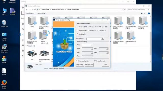This screenshot has height=91, width=163.
Task: Change view layout icon in toolbar
Action: 142,13
